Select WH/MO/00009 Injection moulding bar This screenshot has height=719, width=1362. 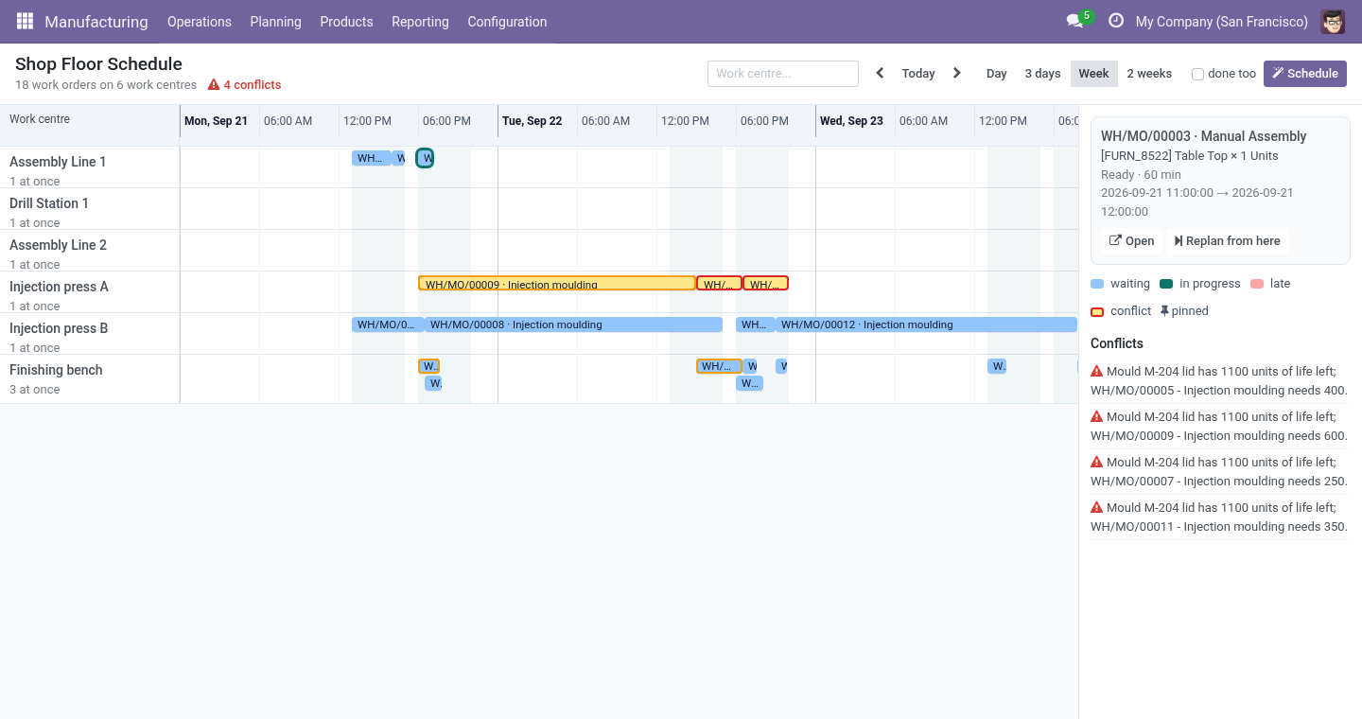[x=557, y=283]
